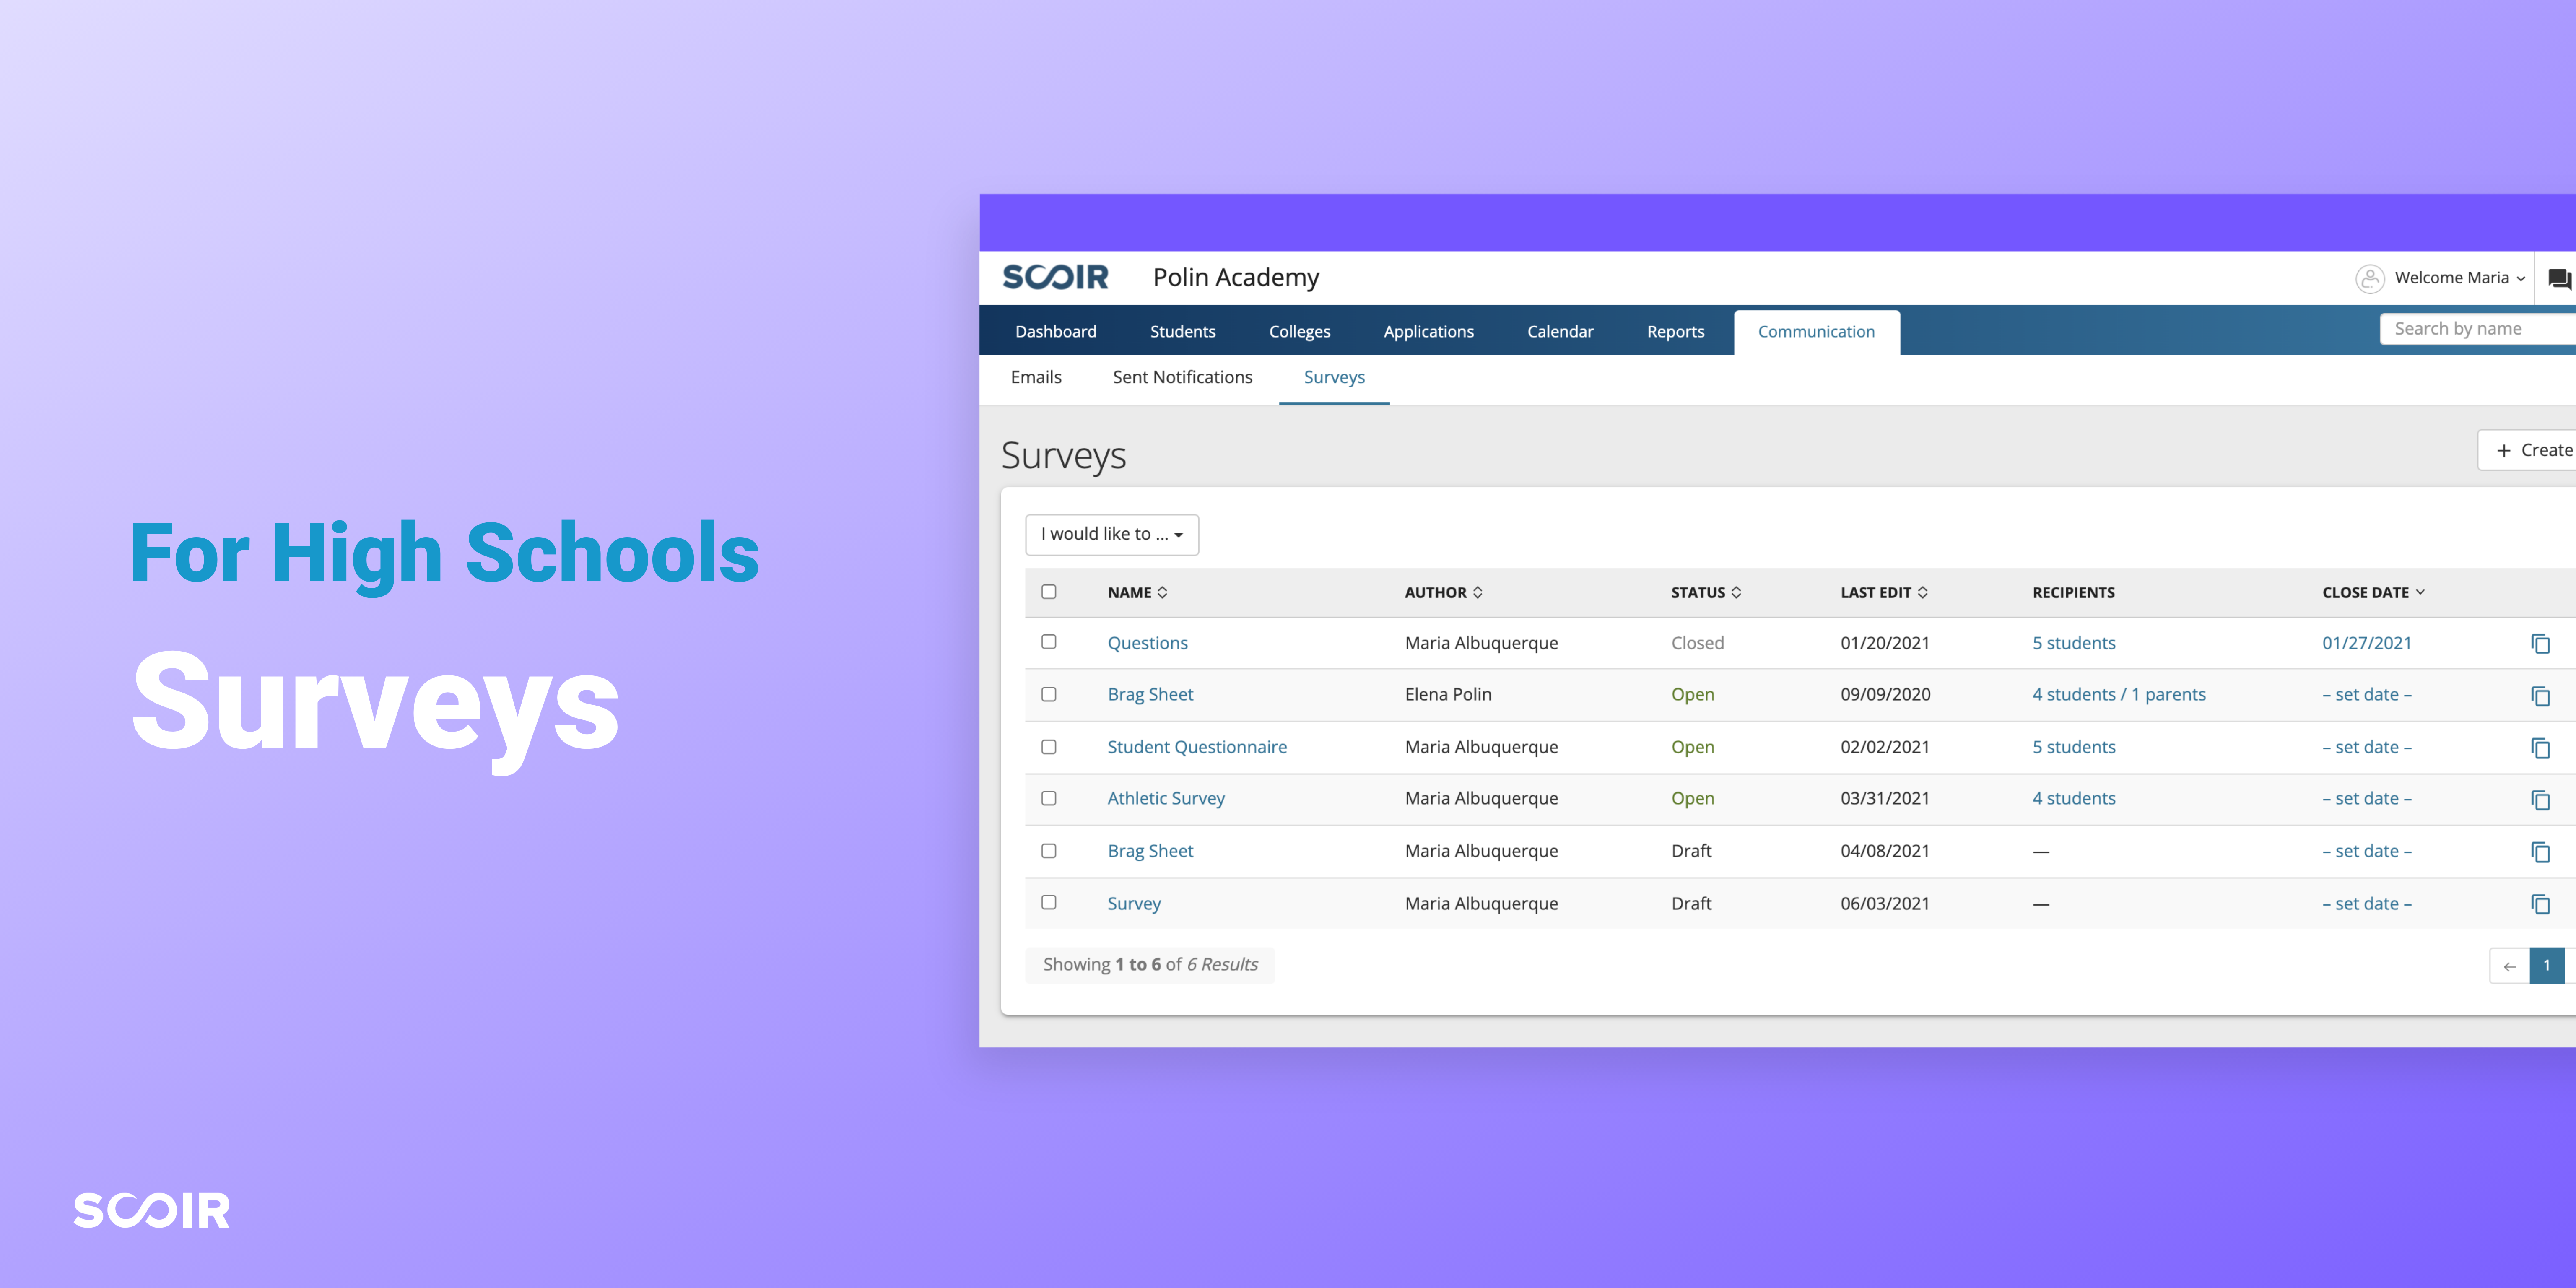Check the box beside the Survey row
This screenshot has height=1288, width=2576.
[1049, 902]
